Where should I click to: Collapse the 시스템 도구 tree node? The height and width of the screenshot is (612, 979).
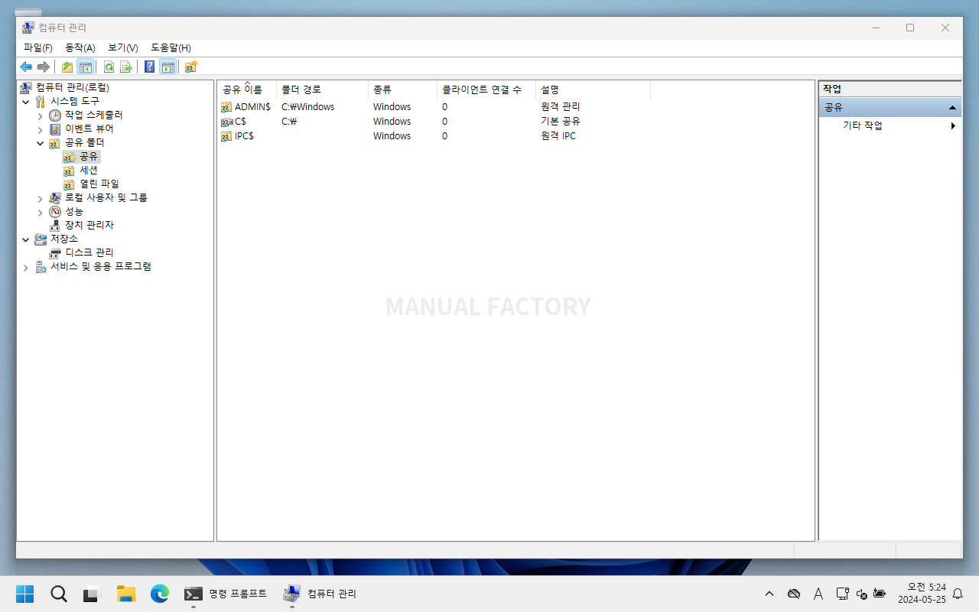[x=25, y=101]
